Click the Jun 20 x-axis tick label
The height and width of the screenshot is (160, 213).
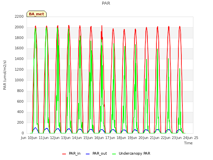tap(138, 138)
